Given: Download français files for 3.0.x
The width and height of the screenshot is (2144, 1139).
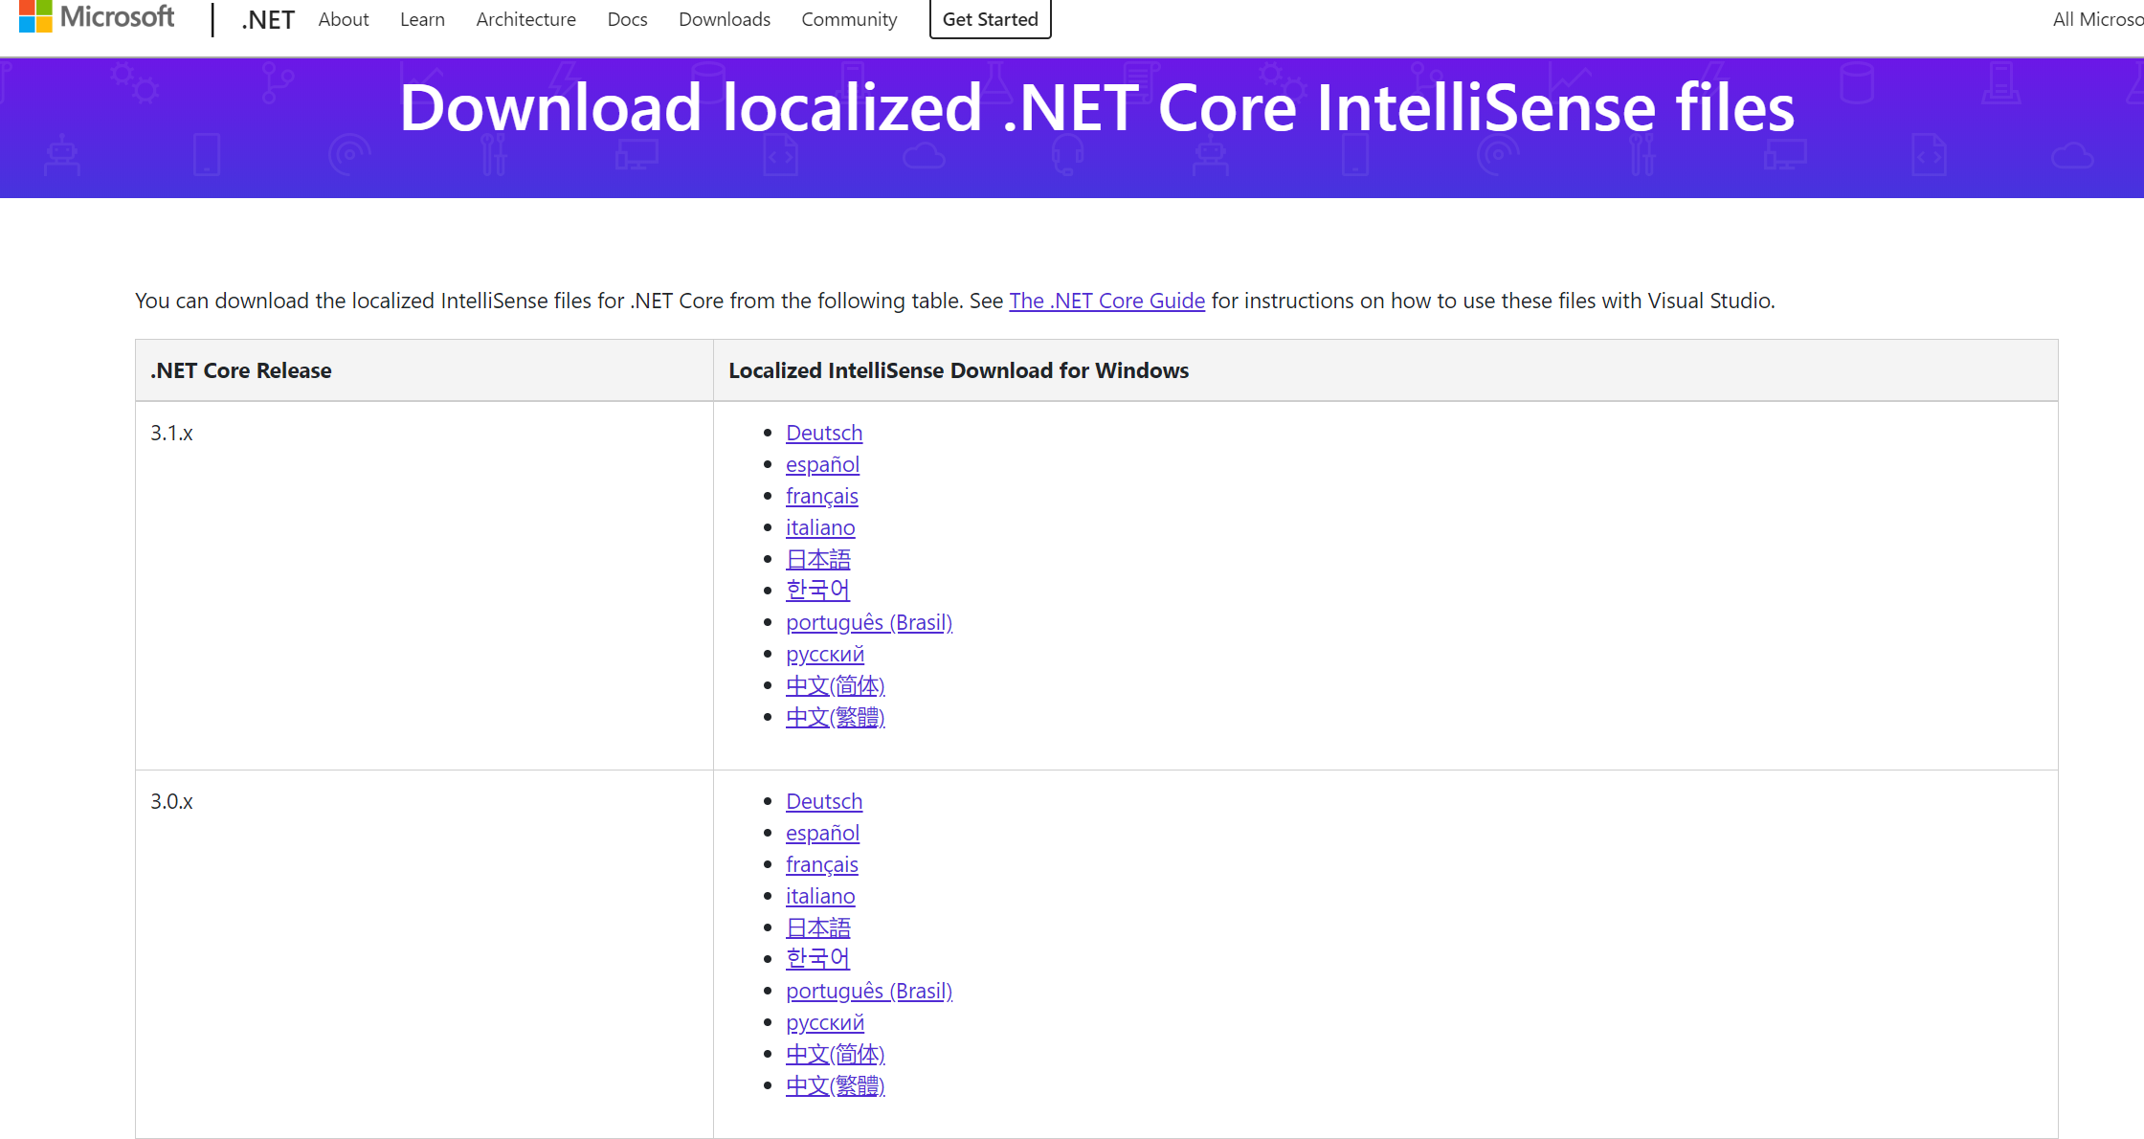Looking at the screenshot, I should point(822,864).
